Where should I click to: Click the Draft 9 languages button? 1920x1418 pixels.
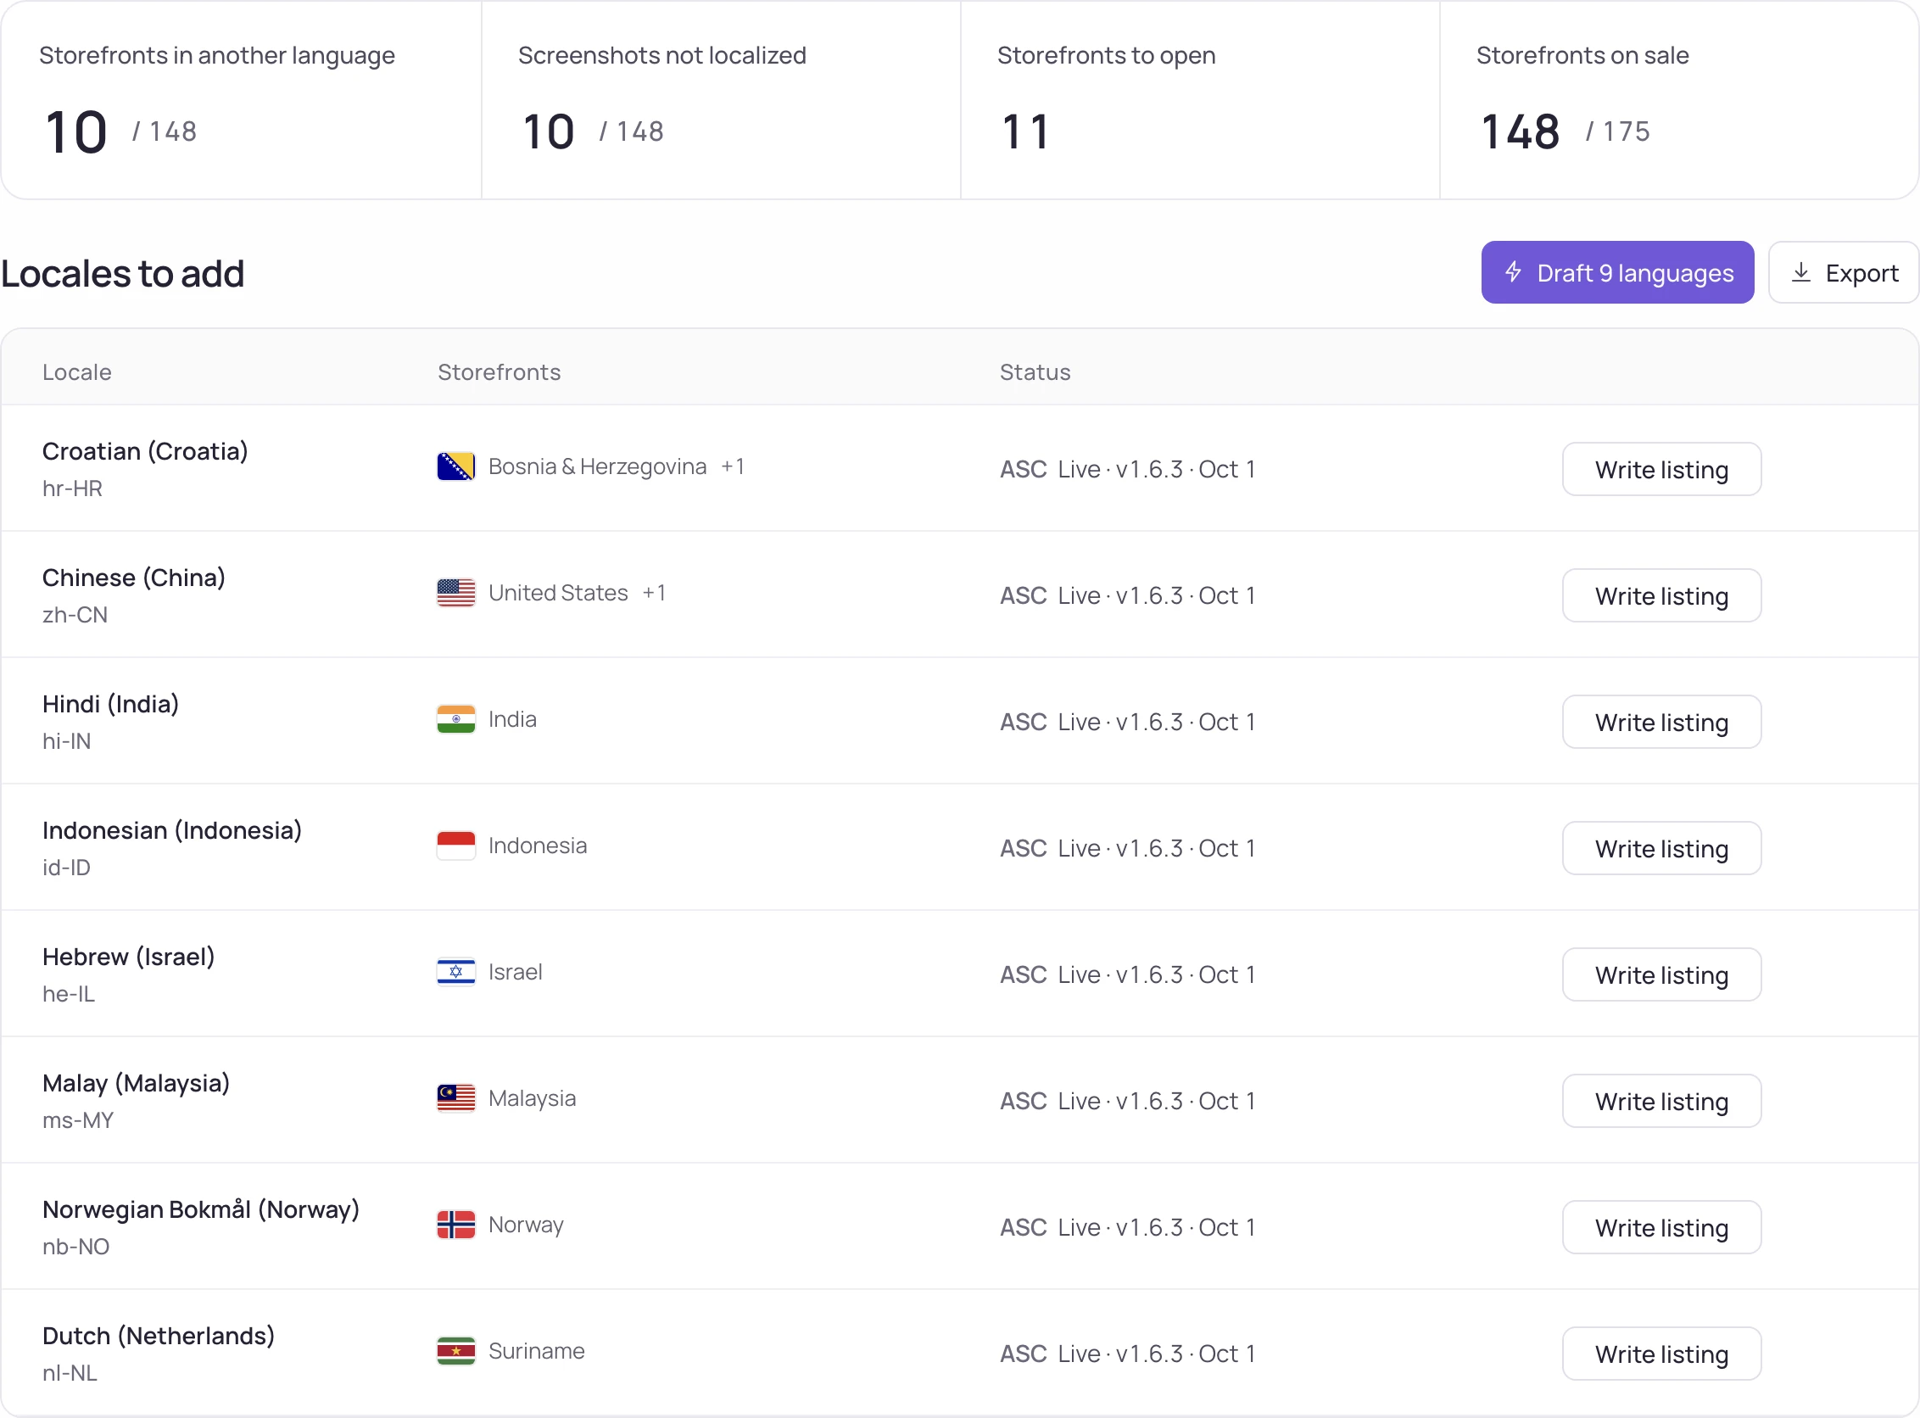(x=1617, y=272)
